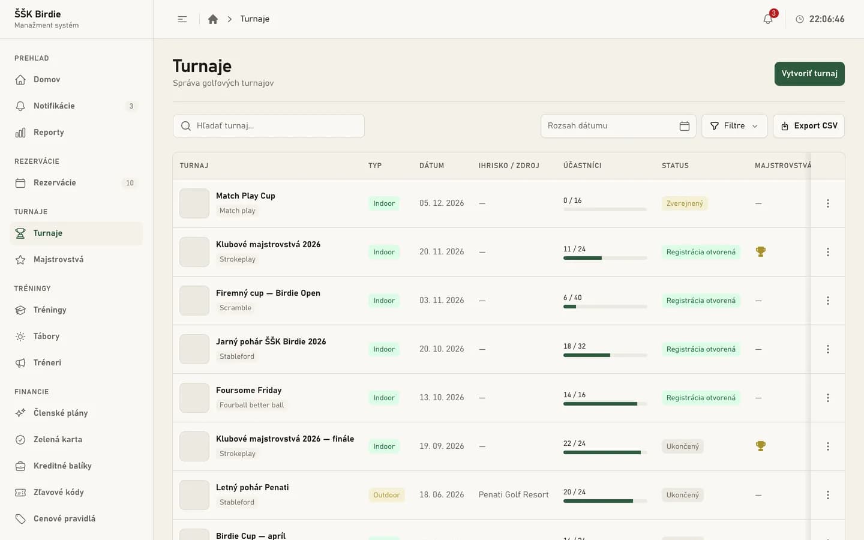864x540 pixels.
Task: Go to Tréningy section
Action: pyautogui.click(x=76, y=310)
